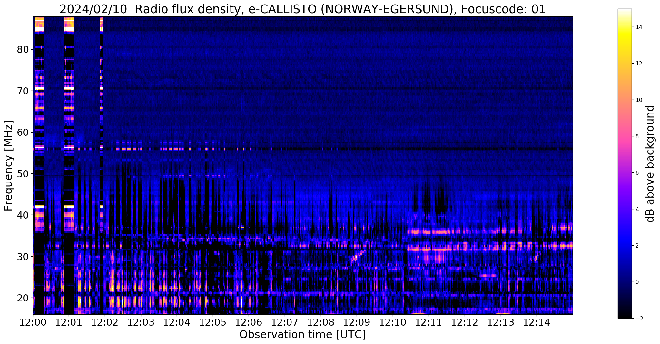Click the '12:00' time tick label
660x344 pixels.
click(x=33, y=322)
